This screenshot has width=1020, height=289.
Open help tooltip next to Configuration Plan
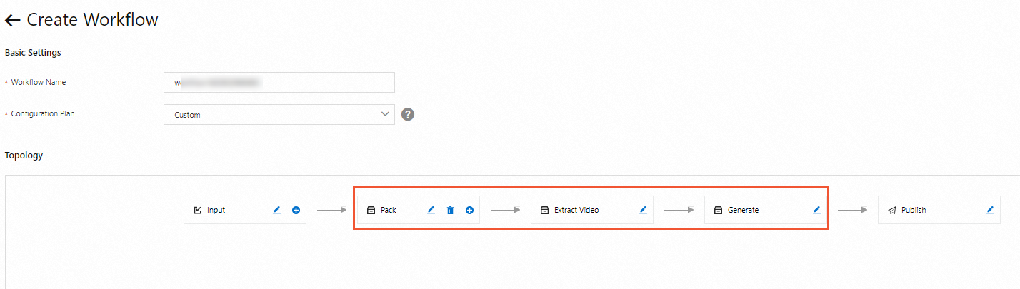point(408,114)
